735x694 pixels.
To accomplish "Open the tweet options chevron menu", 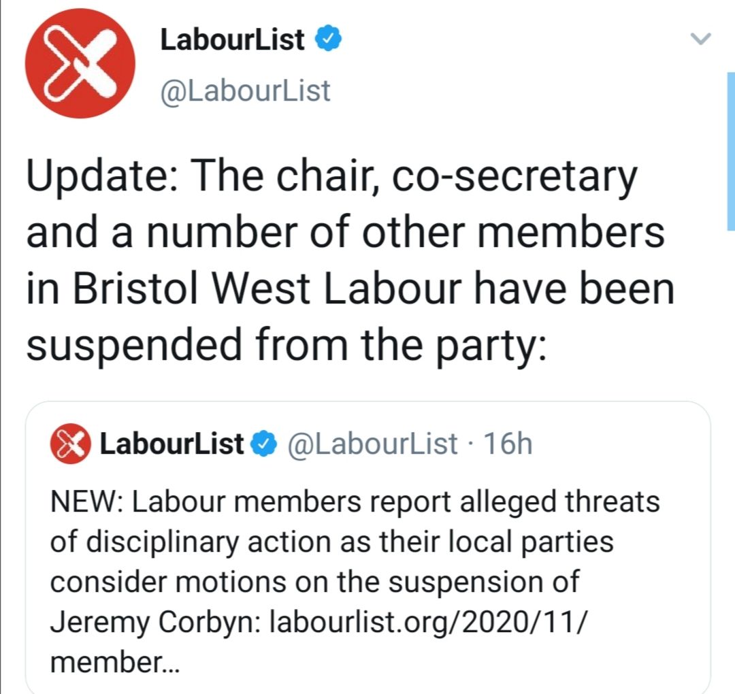I will pyautogui.click(x=700, y=39).
